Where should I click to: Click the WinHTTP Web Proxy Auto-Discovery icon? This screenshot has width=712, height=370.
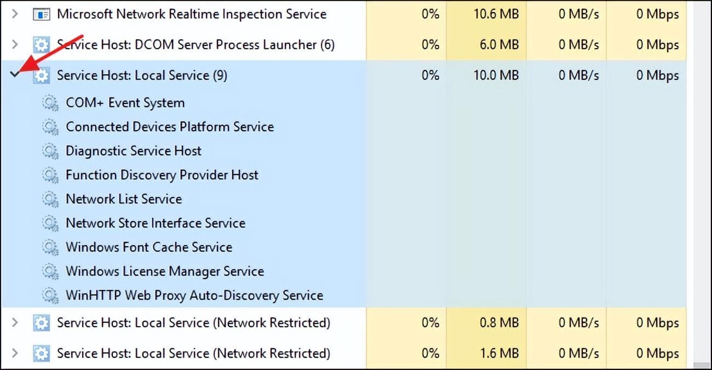[50, 296]
